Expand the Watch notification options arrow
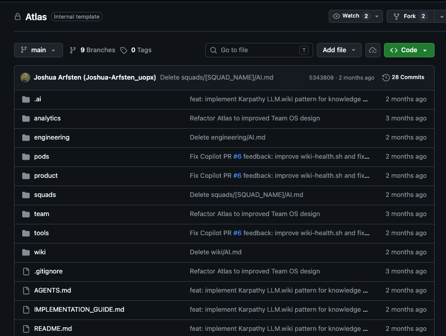The height and width of the screenshot is (336, 446). pyautogui.click(x=377, y=17)
